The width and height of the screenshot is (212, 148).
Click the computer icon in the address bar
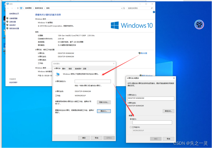pos(21,8)
